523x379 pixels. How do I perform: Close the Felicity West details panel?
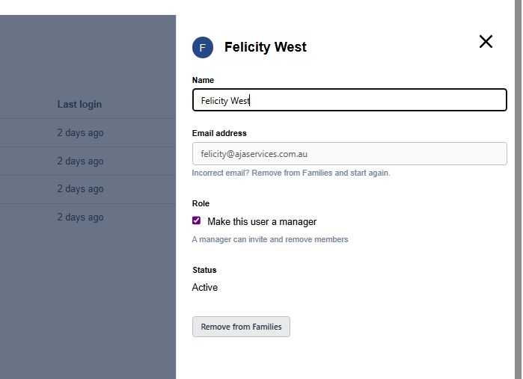click(486, 42)
